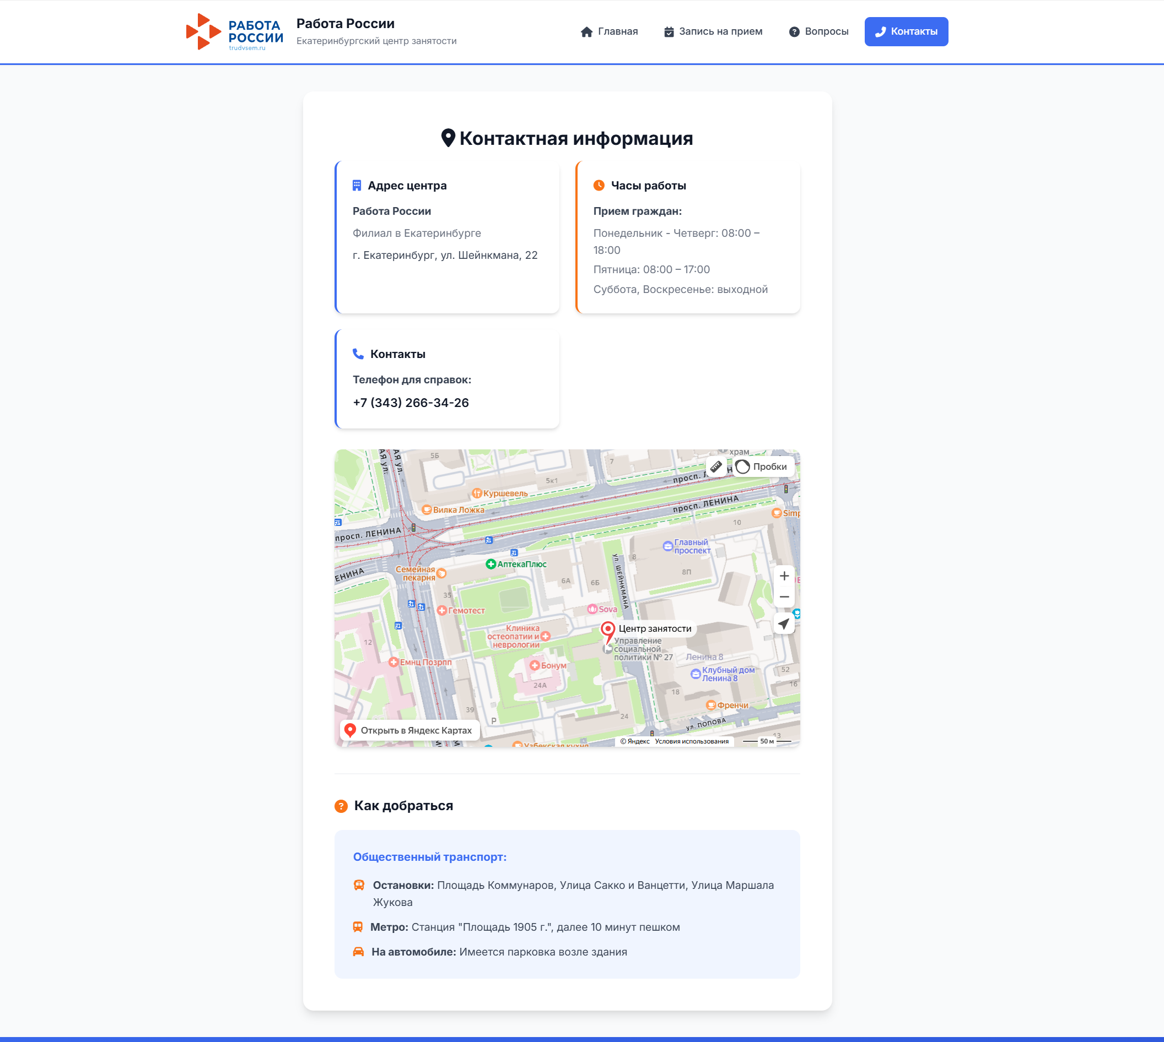Zoom out the map with minus
Viewport: 1164px width, 1042px height.
(784, 596)
